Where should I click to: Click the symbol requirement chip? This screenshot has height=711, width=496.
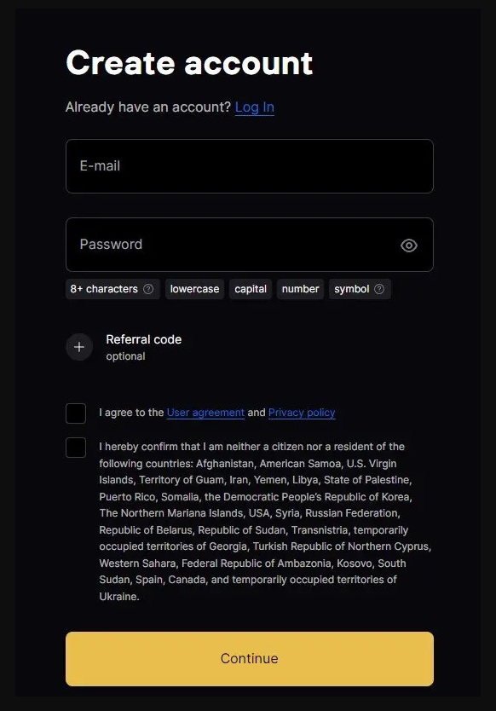coord(360,289)
